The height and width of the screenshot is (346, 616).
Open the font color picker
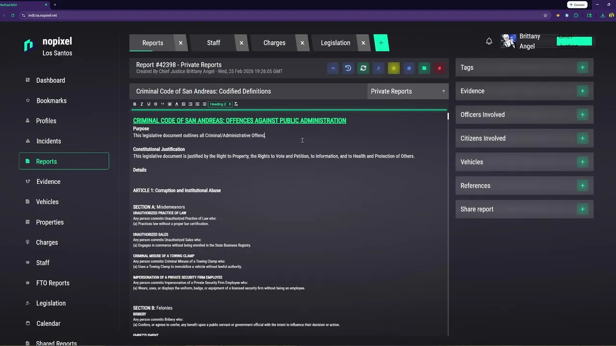coord(177,104)
